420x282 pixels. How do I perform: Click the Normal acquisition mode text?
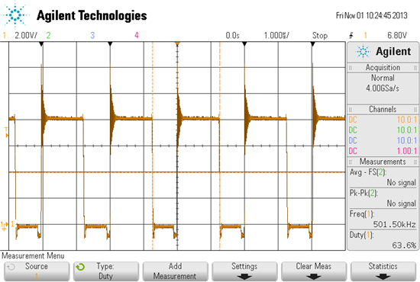[x=383, y=78]
